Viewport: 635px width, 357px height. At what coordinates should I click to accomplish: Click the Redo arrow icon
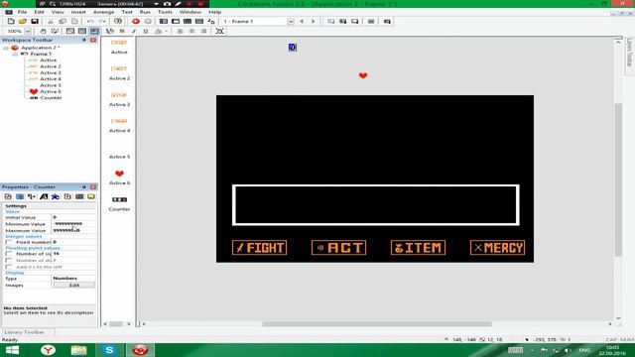(x=102, y=22)
